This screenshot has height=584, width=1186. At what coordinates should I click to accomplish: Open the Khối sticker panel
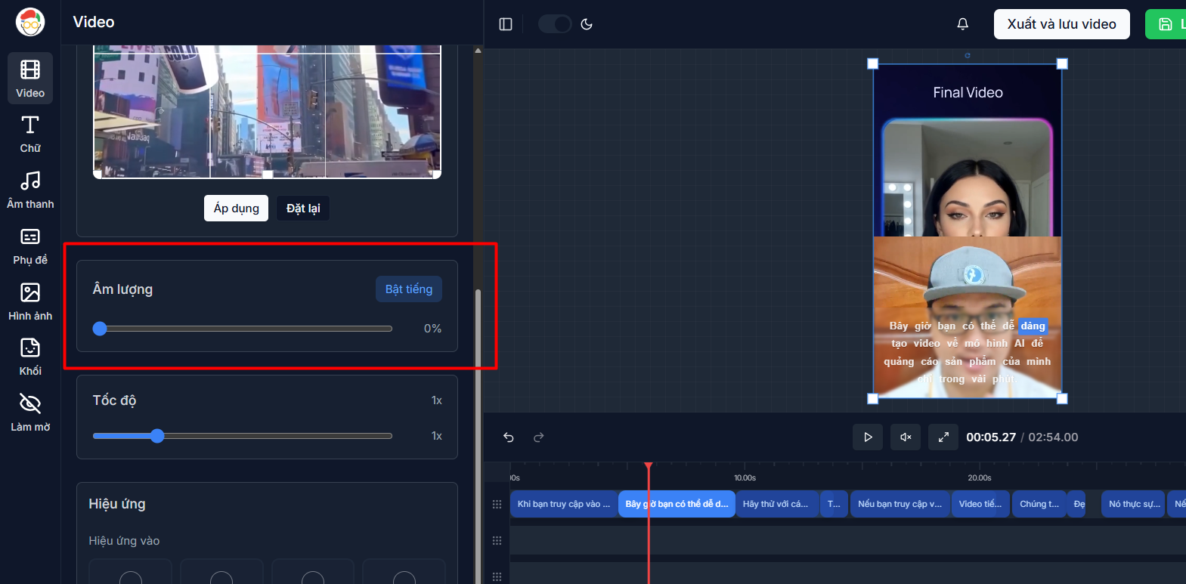[30, 357]
